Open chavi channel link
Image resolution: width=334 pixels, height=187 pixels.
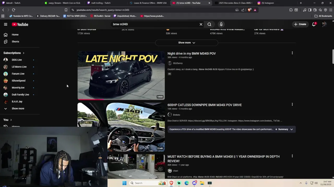click(x=176, y=171)
